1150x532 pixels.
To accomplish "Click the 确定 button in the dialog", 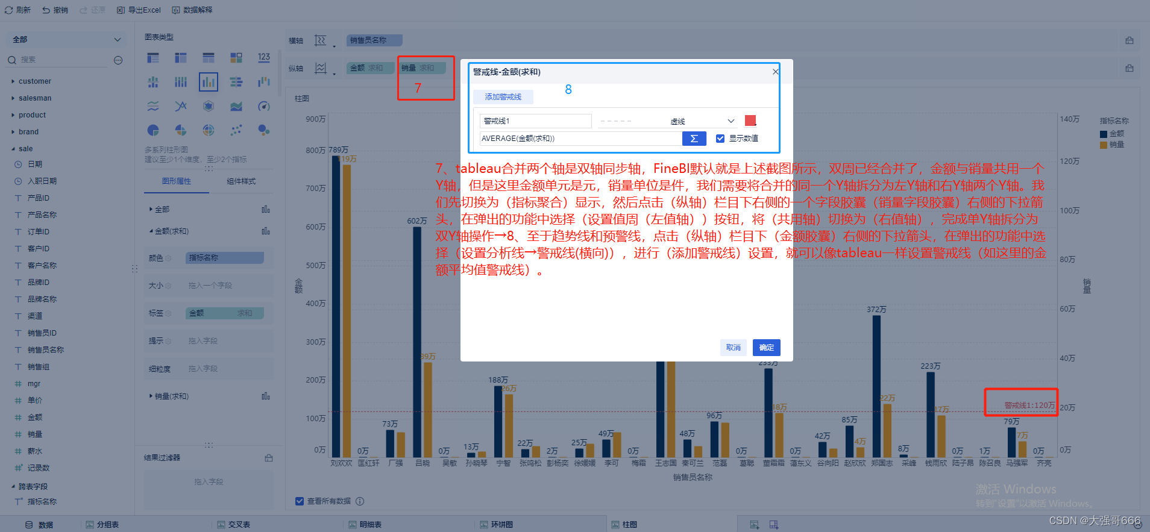I will (767, 348).
